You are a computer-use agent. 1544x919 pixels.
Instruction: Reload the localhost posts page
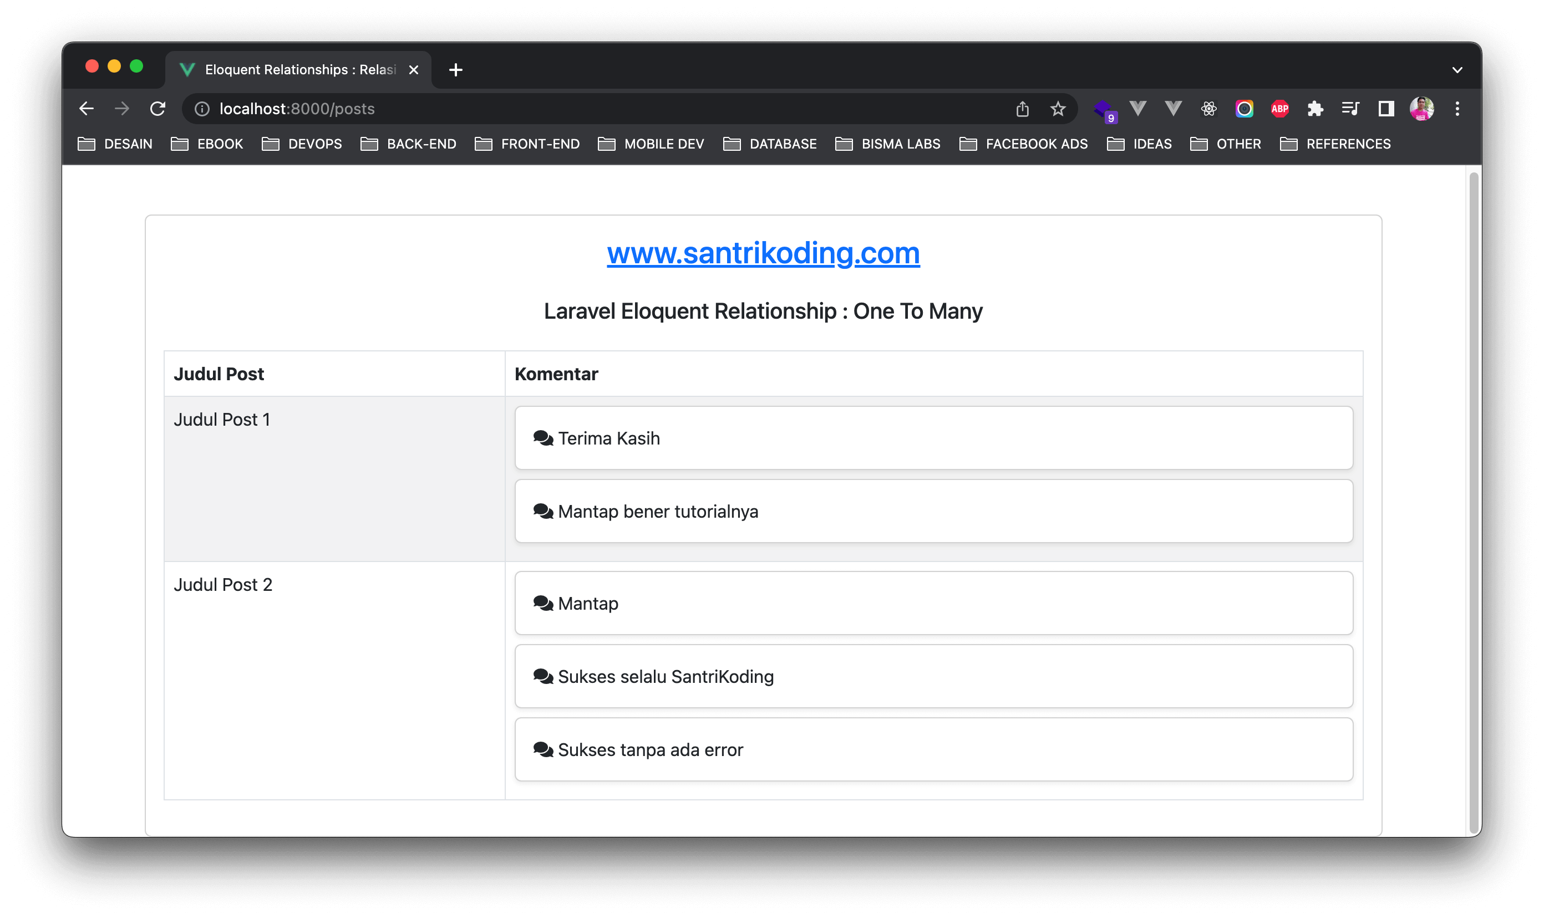click(158, 109)
